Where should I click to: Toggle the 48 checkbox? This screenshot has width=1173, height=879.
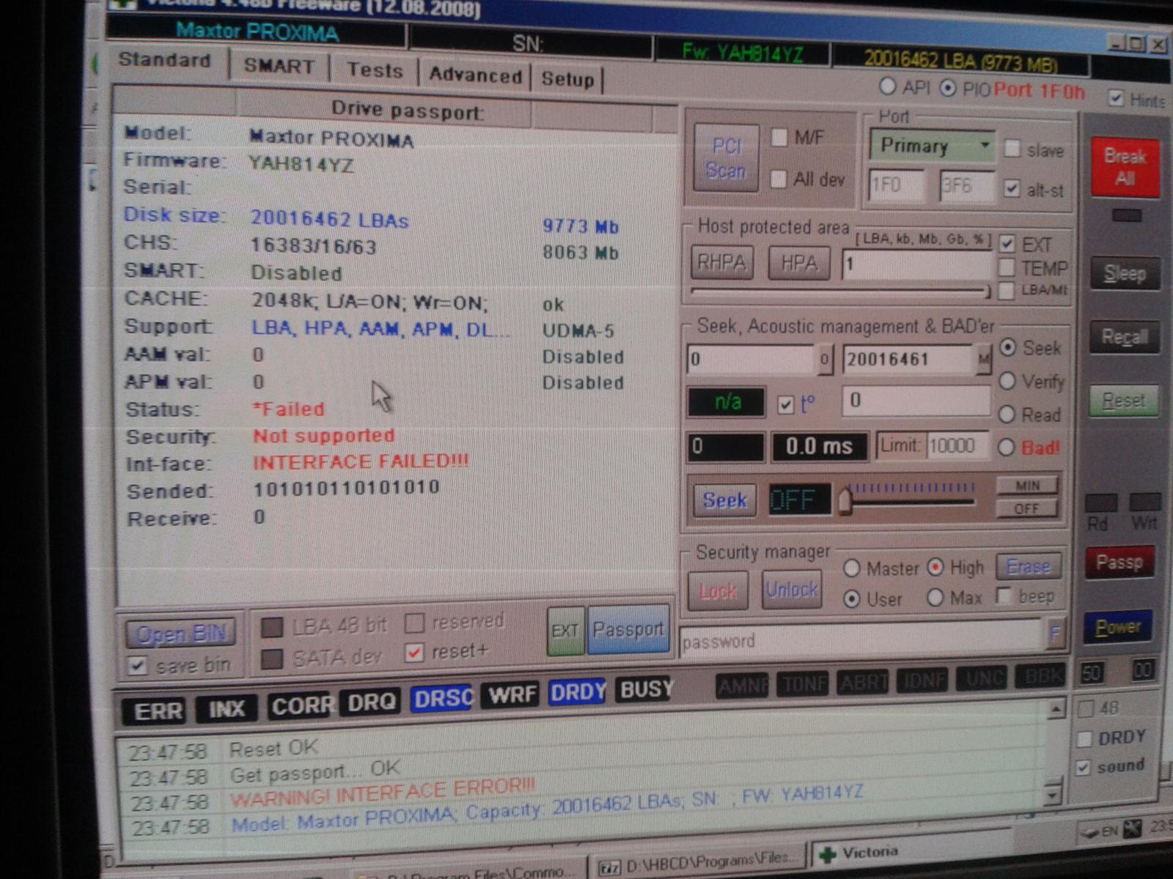click(1086, 708)
